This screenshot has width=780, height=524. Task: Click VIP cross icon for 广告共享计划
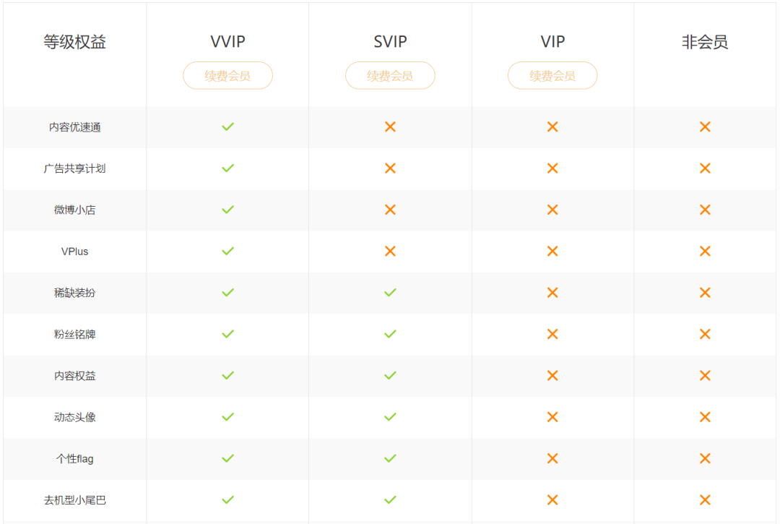click(552, 168)
